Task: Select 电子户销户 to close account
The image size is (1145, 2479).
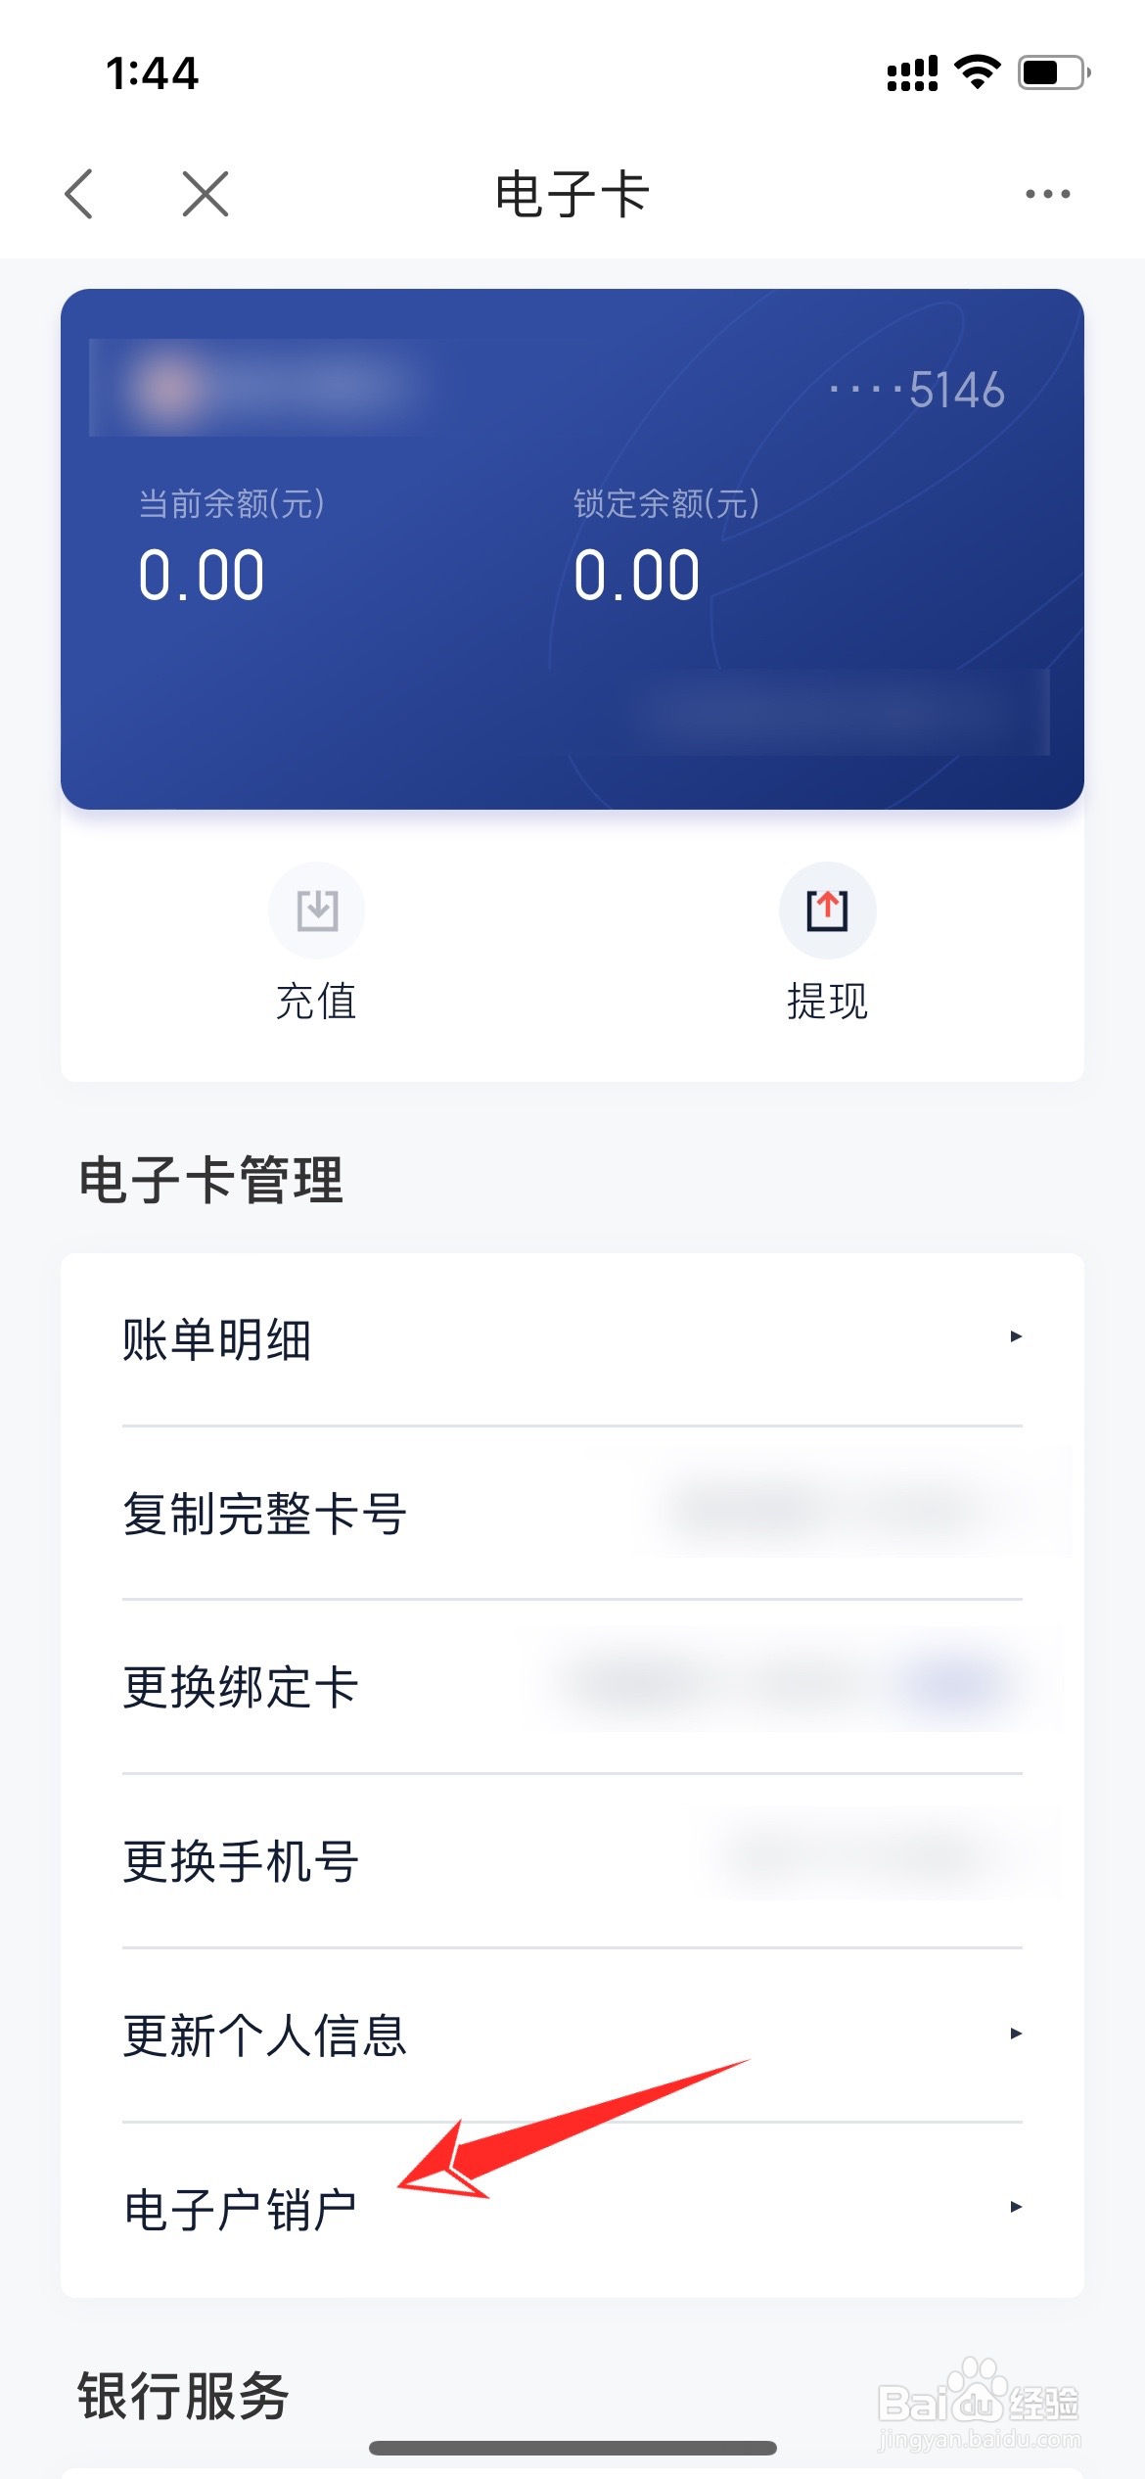Action: (x=572, y=2210)
